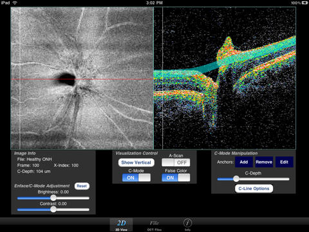The image size is (309, 232).
Task: Open C-Line Options
Action: pos(254,188)
